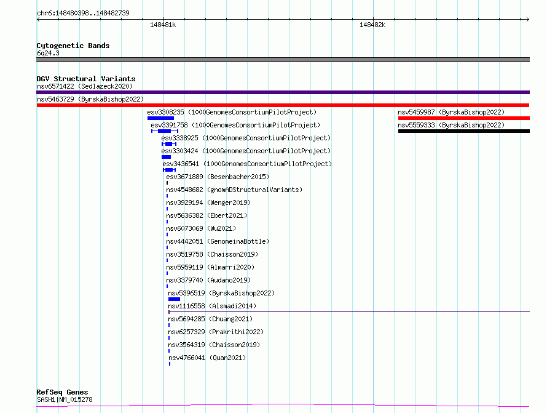Click red bar under nsv5459987
547x413 pixels.
[x=464, y=118]
